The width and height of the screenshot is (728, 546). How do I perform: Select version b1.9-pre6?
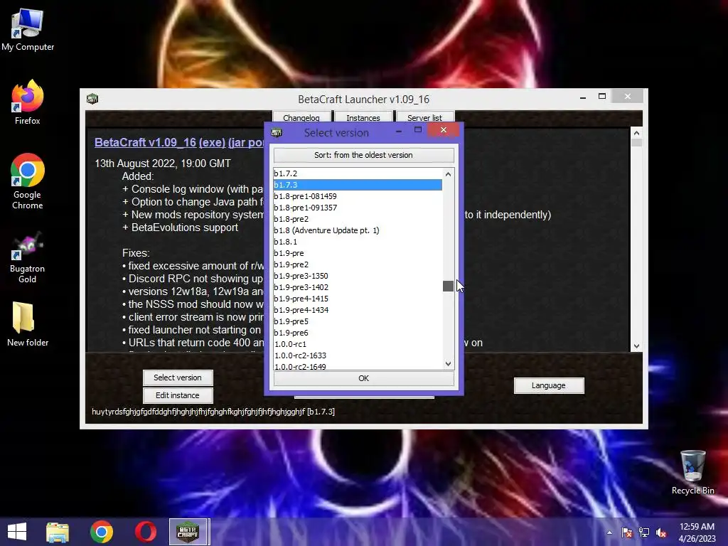[x=358, y=333]
